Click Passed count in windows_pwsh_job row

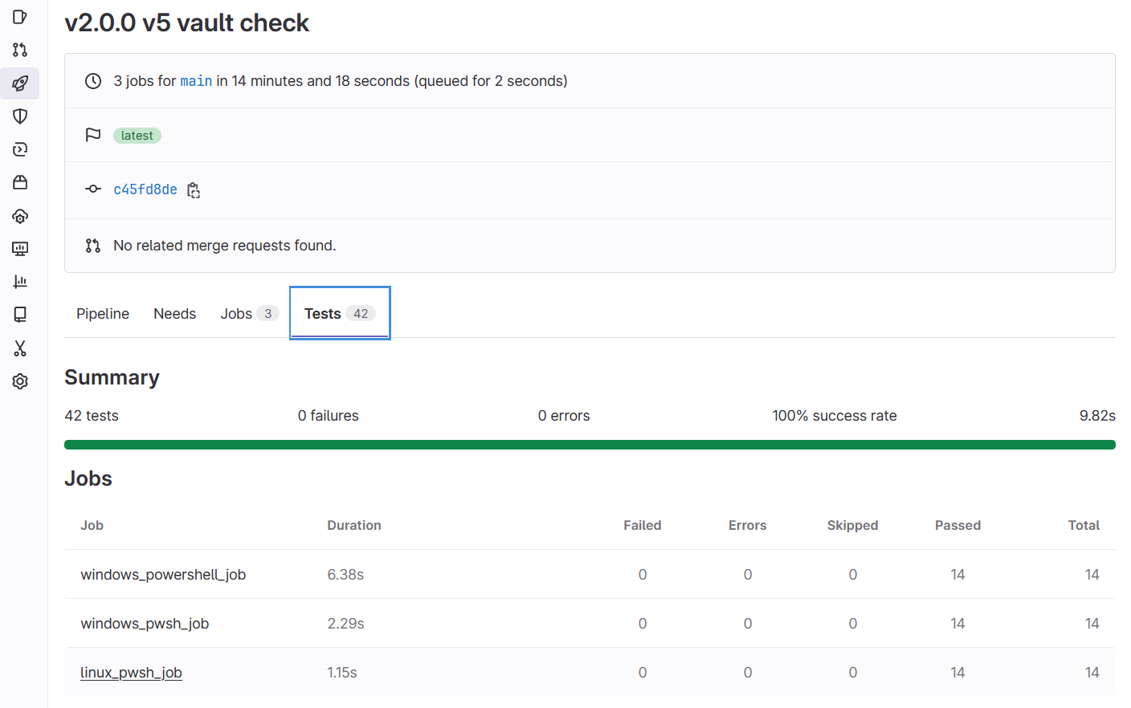click(957, 624)
